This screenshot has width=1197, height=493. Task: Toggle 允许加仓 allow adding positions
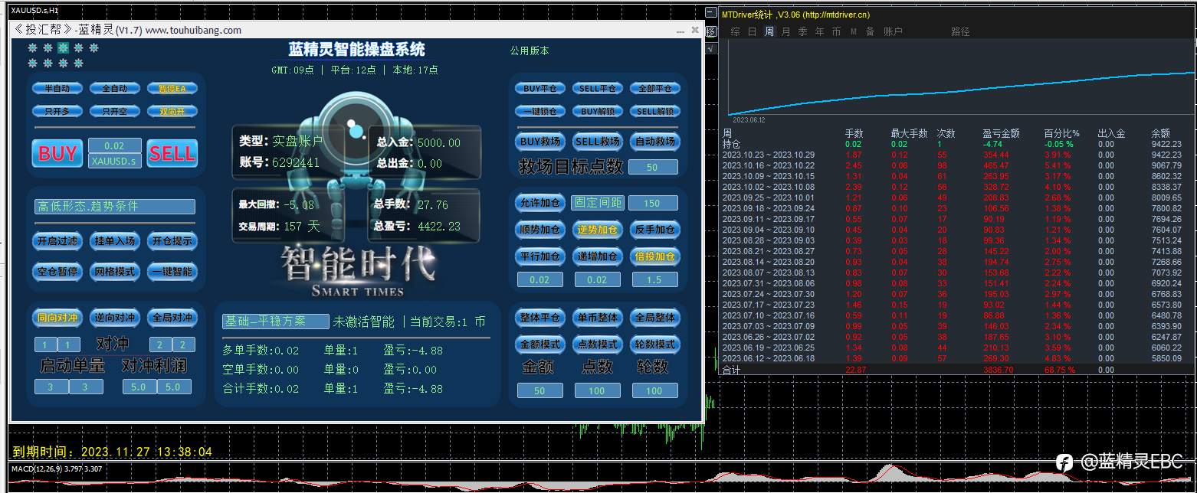pos(540,203)
